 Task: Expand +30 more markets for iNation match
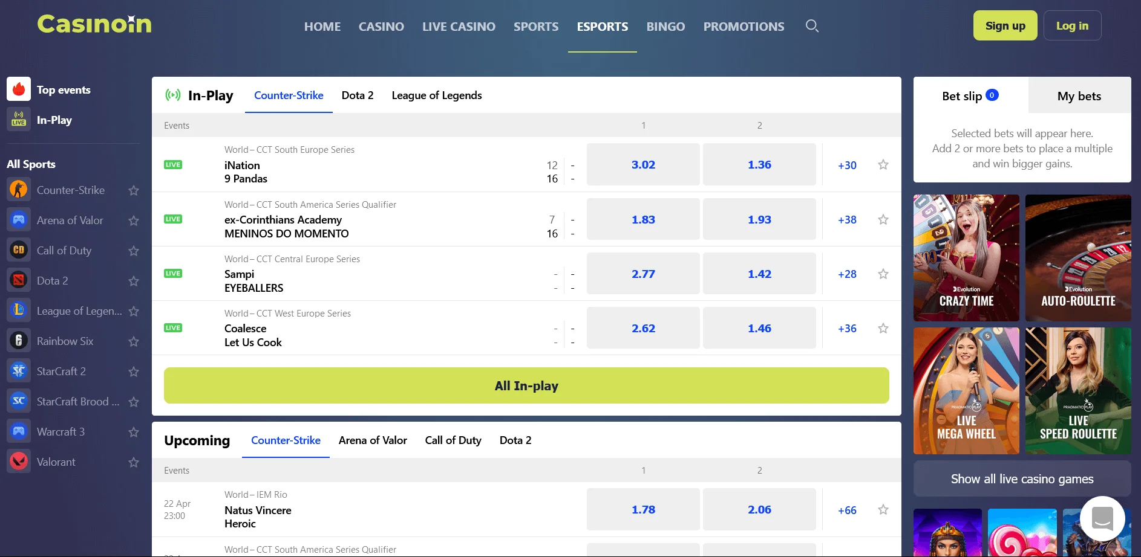847,165
